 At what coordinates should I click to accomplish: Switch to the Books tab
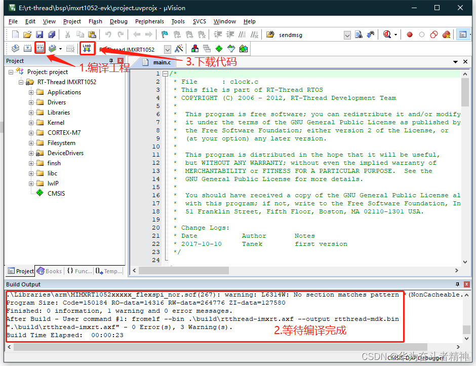[49, 271]
